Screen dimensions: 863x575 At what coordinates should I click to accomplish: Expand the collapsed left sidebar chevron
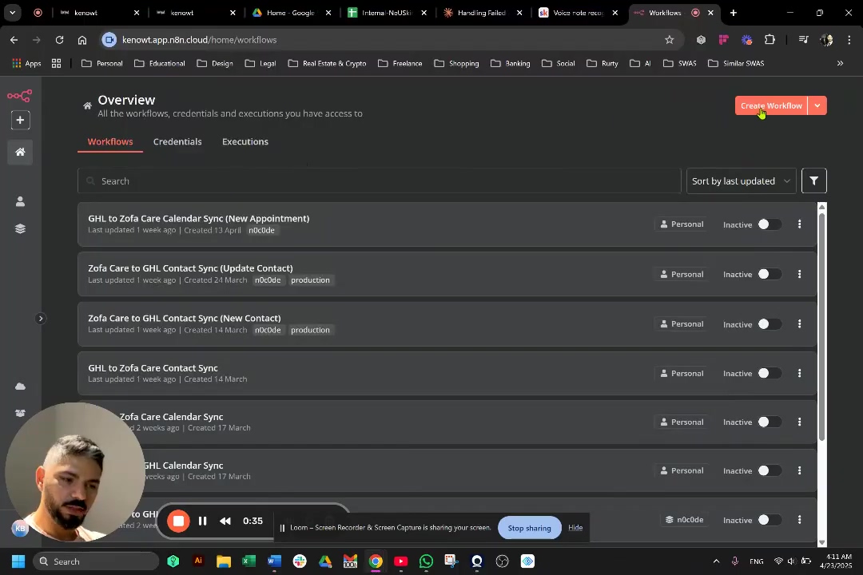[41, 319]
